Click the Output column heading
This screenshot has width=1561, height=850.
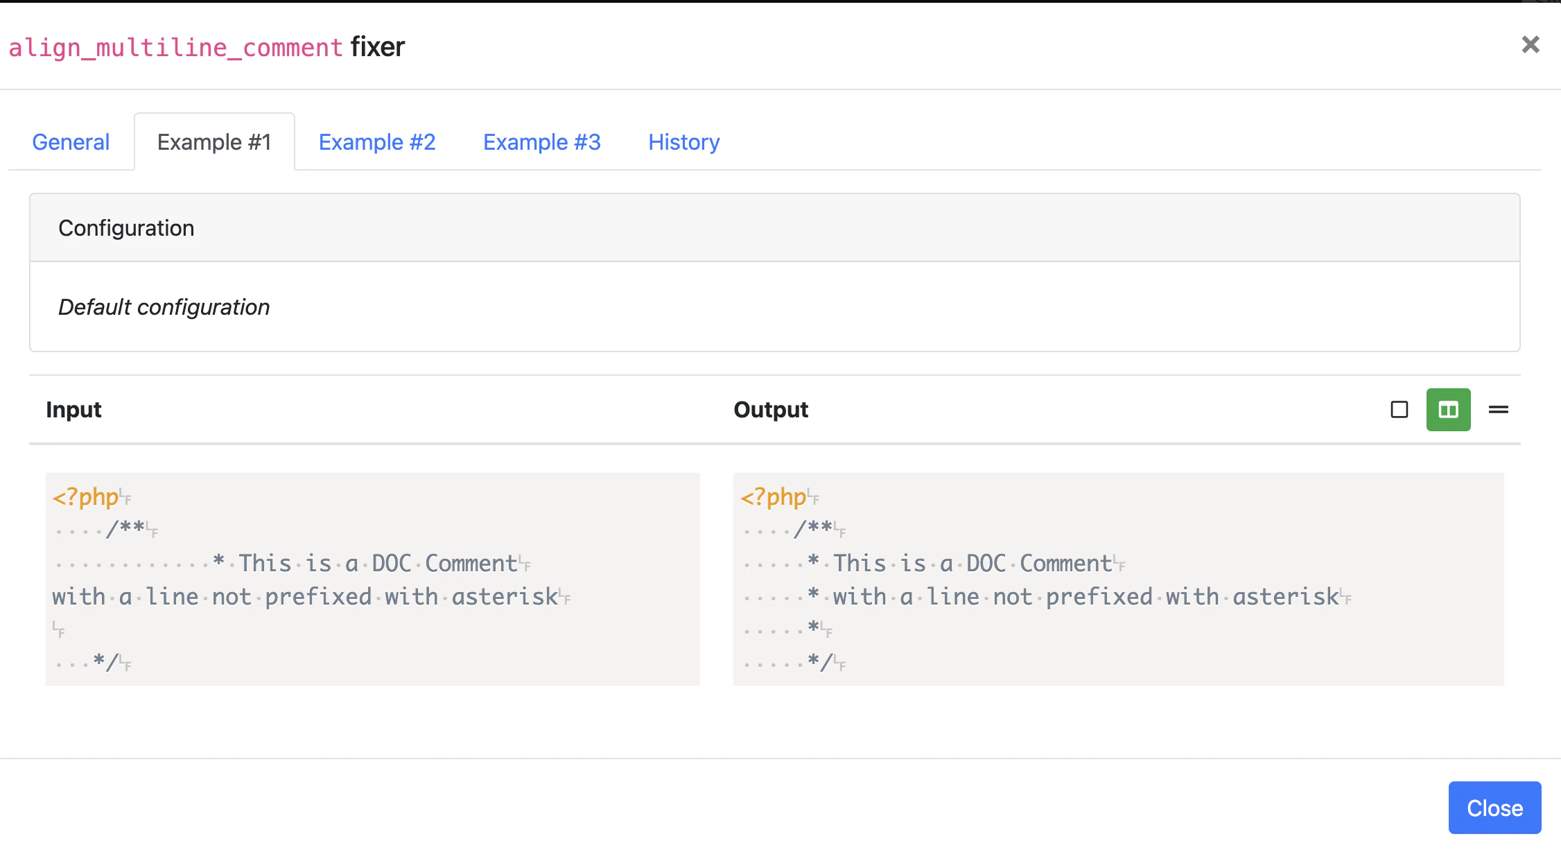click(x=771, y=410)
